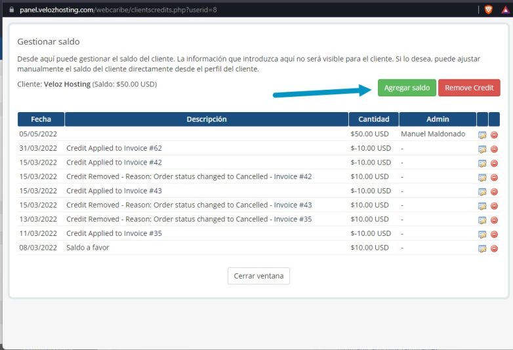513x350 pixels.
Task: Close the dialog with Cerrar ventana
Action: (258, 276)
